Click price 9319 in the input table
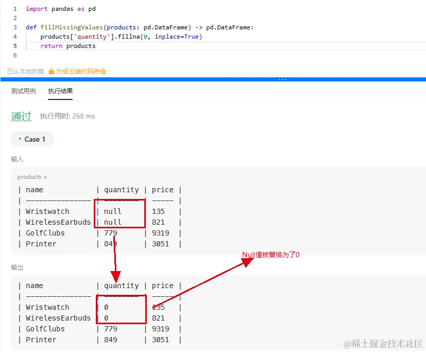The width and height of the screenshot is (426, 352). 161,233
